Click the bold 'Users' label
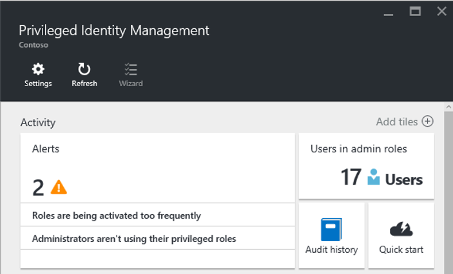This screenshot has width=453, height=274. tap(404, 179)
